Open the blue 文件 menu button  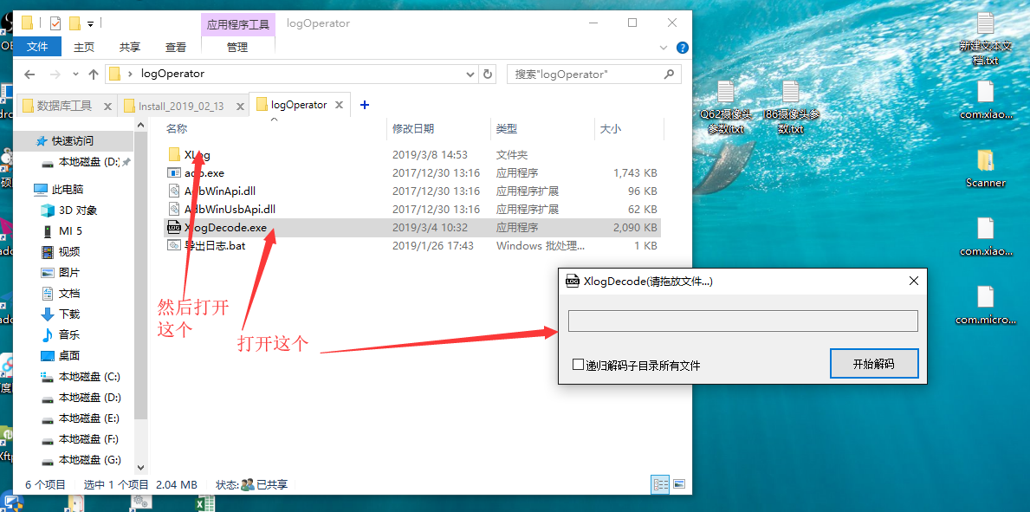click(37, 48)
